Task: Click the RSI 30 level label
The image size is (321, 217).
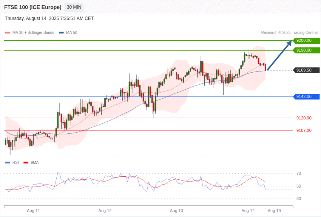Action: (299, 199)
